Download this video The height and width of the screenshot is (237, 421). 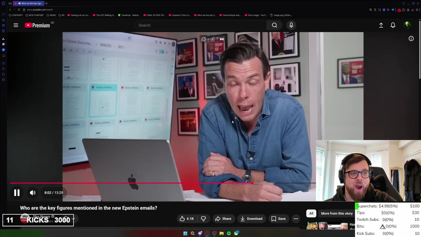coord(251,219)
